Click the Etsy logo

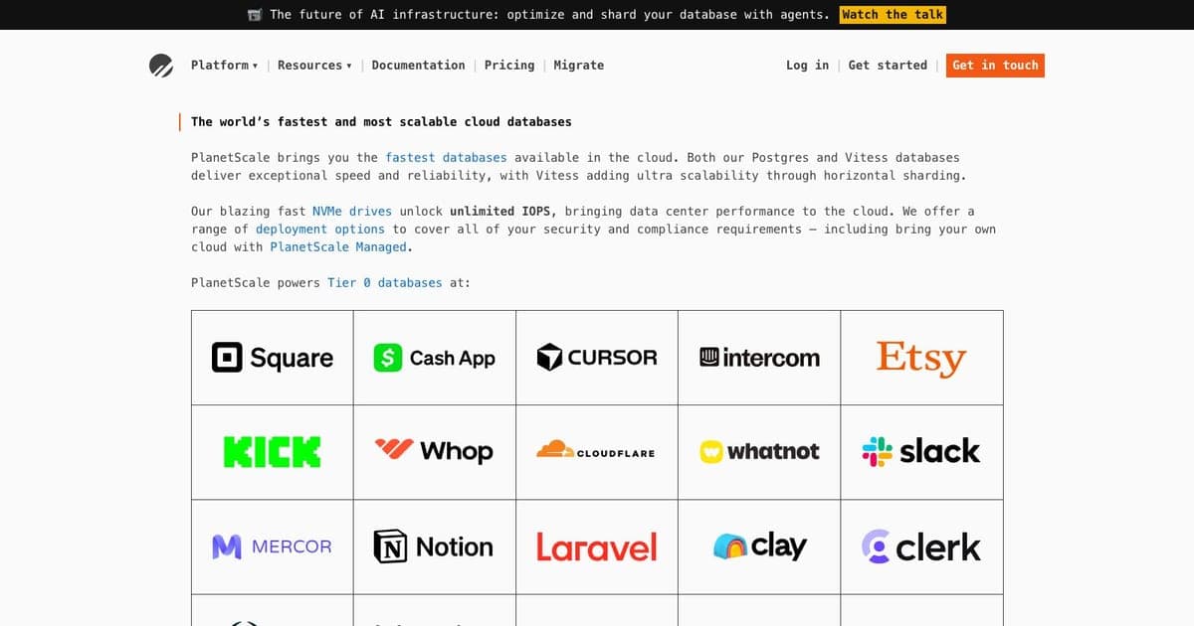click(921, 359)
